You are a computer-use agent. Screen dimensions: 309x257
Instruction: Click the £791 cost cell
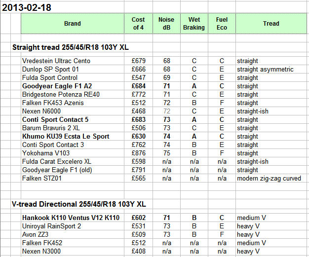click(x=139, y=170)
